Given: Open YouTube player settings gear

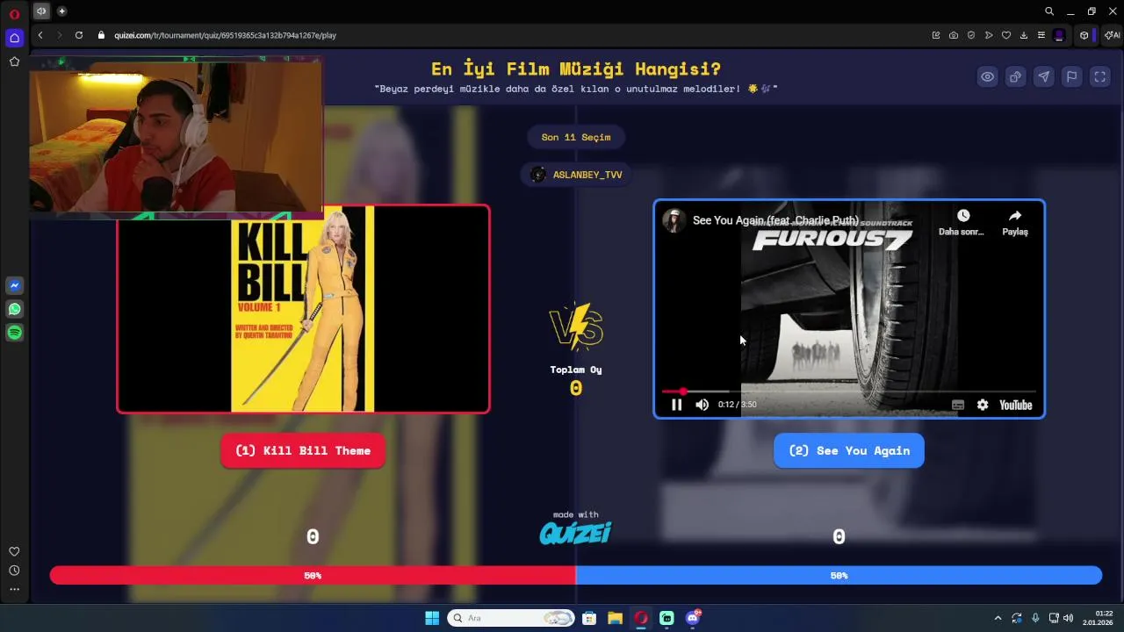Looking at the screenshot, I should pyautogui.click(x=983, y=405).
